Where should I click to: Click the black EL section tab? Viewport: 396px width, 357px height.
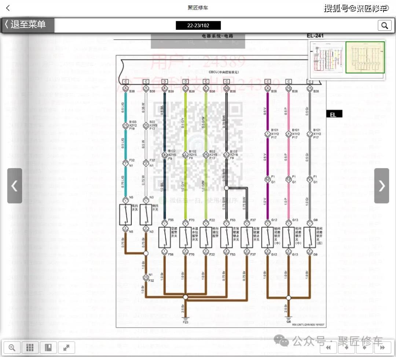point(334,114)
